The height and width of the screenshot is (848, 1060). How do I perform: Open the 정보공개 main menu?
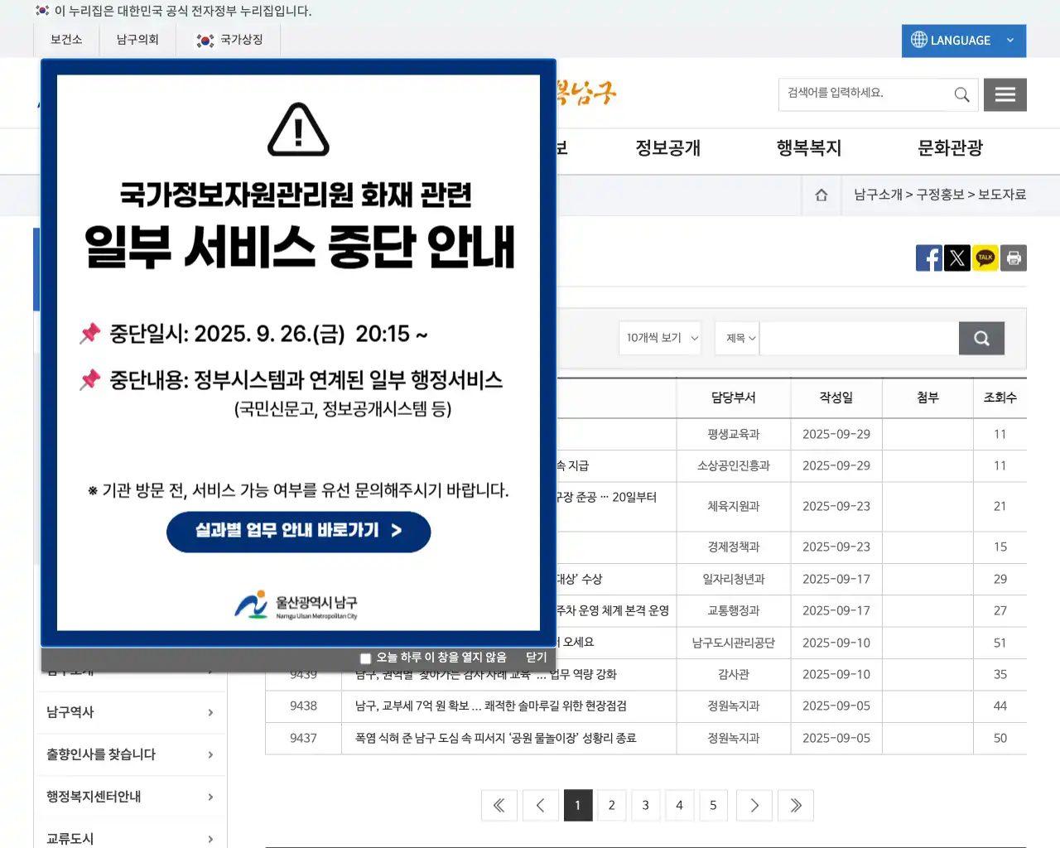[x=668, y=148]
